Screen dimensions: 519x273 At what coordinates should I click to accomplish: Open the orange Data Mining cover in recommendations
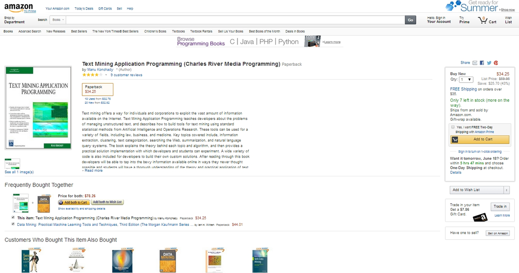click(167, 261)
